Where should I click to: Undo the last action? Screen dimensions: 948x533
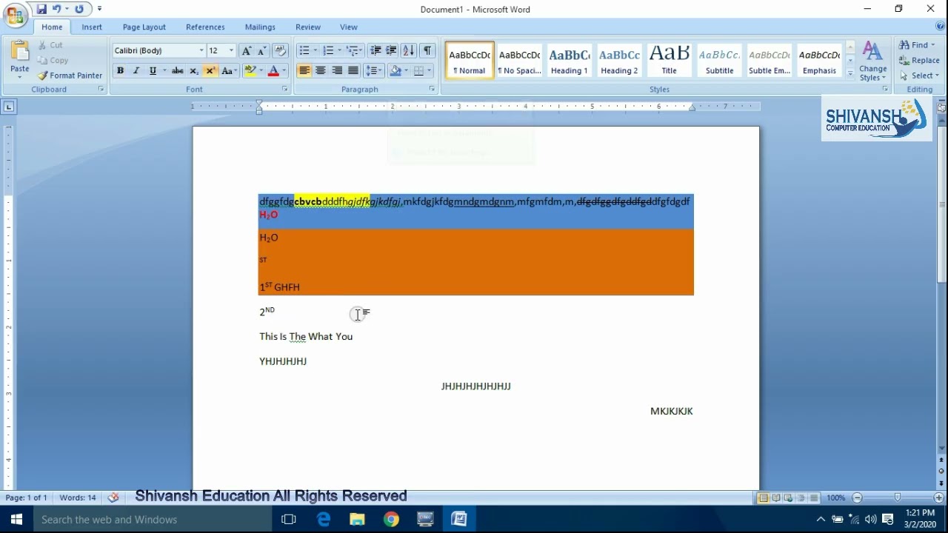click(x=57, y=9)
